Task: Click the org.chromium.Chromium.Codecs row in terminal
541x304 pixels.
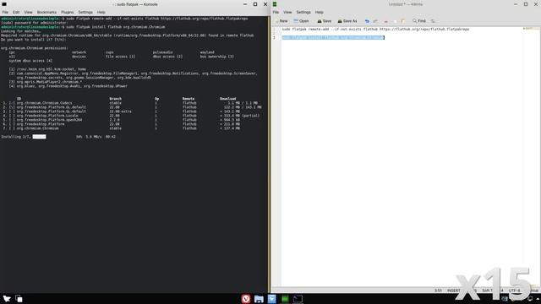Action: coord(130,103)
